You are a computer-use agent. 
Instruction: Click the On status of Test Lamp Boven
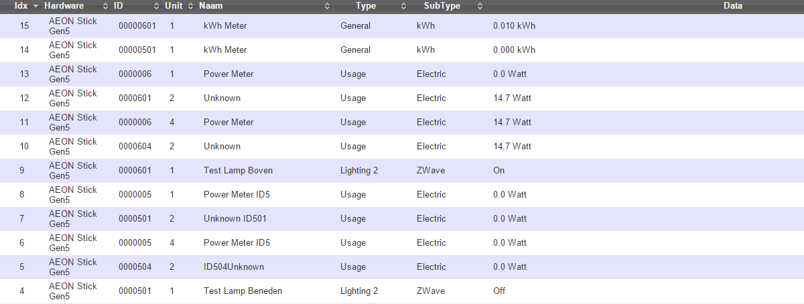point(498,171)
